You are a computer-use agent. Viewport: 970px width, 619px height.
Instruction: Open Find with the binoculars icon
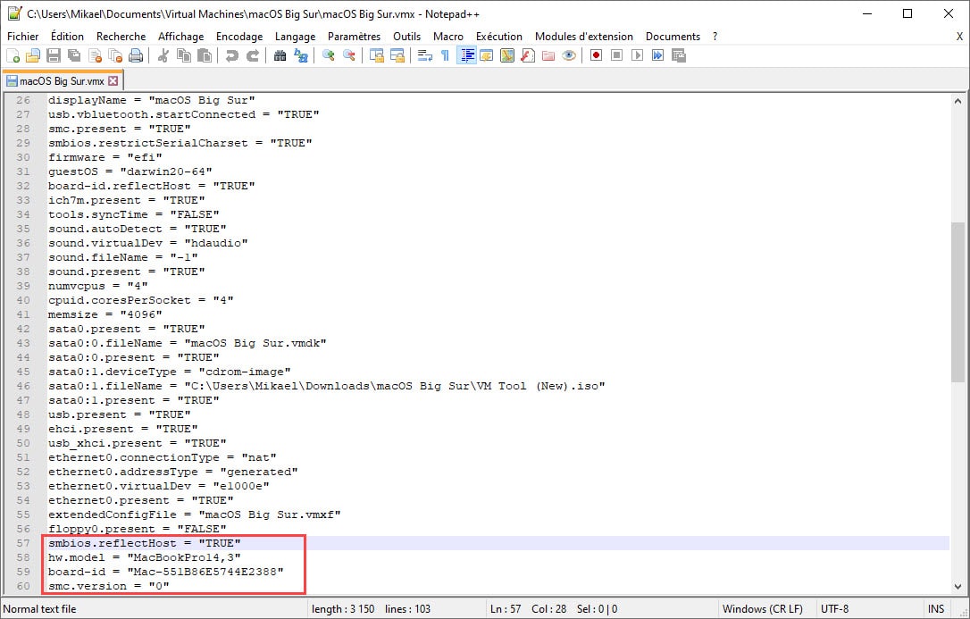280,55
